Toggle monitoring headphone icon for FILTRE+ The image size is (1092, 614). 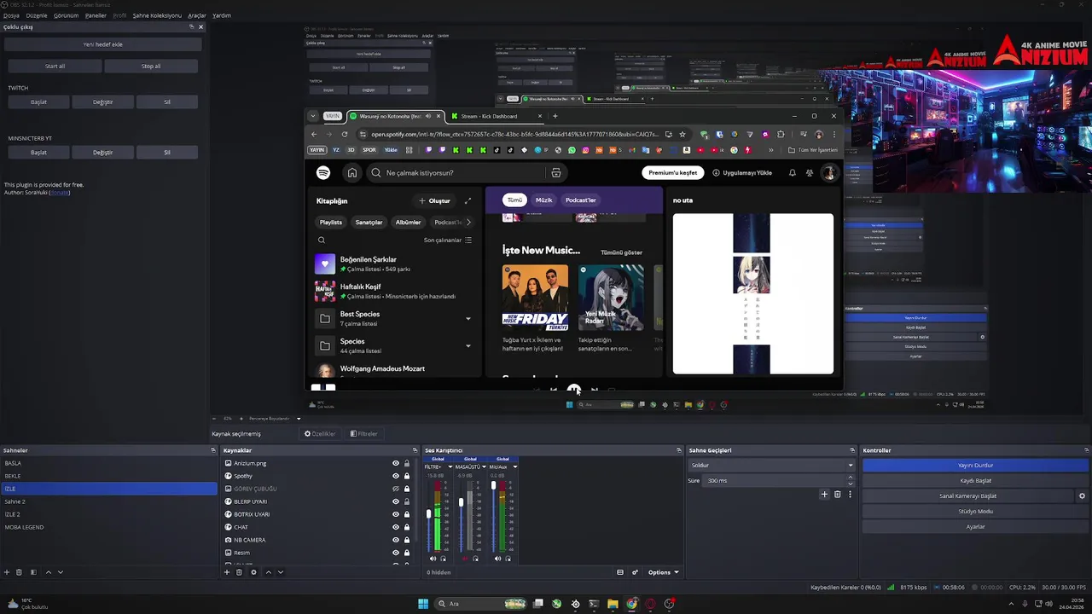[443, 559]
